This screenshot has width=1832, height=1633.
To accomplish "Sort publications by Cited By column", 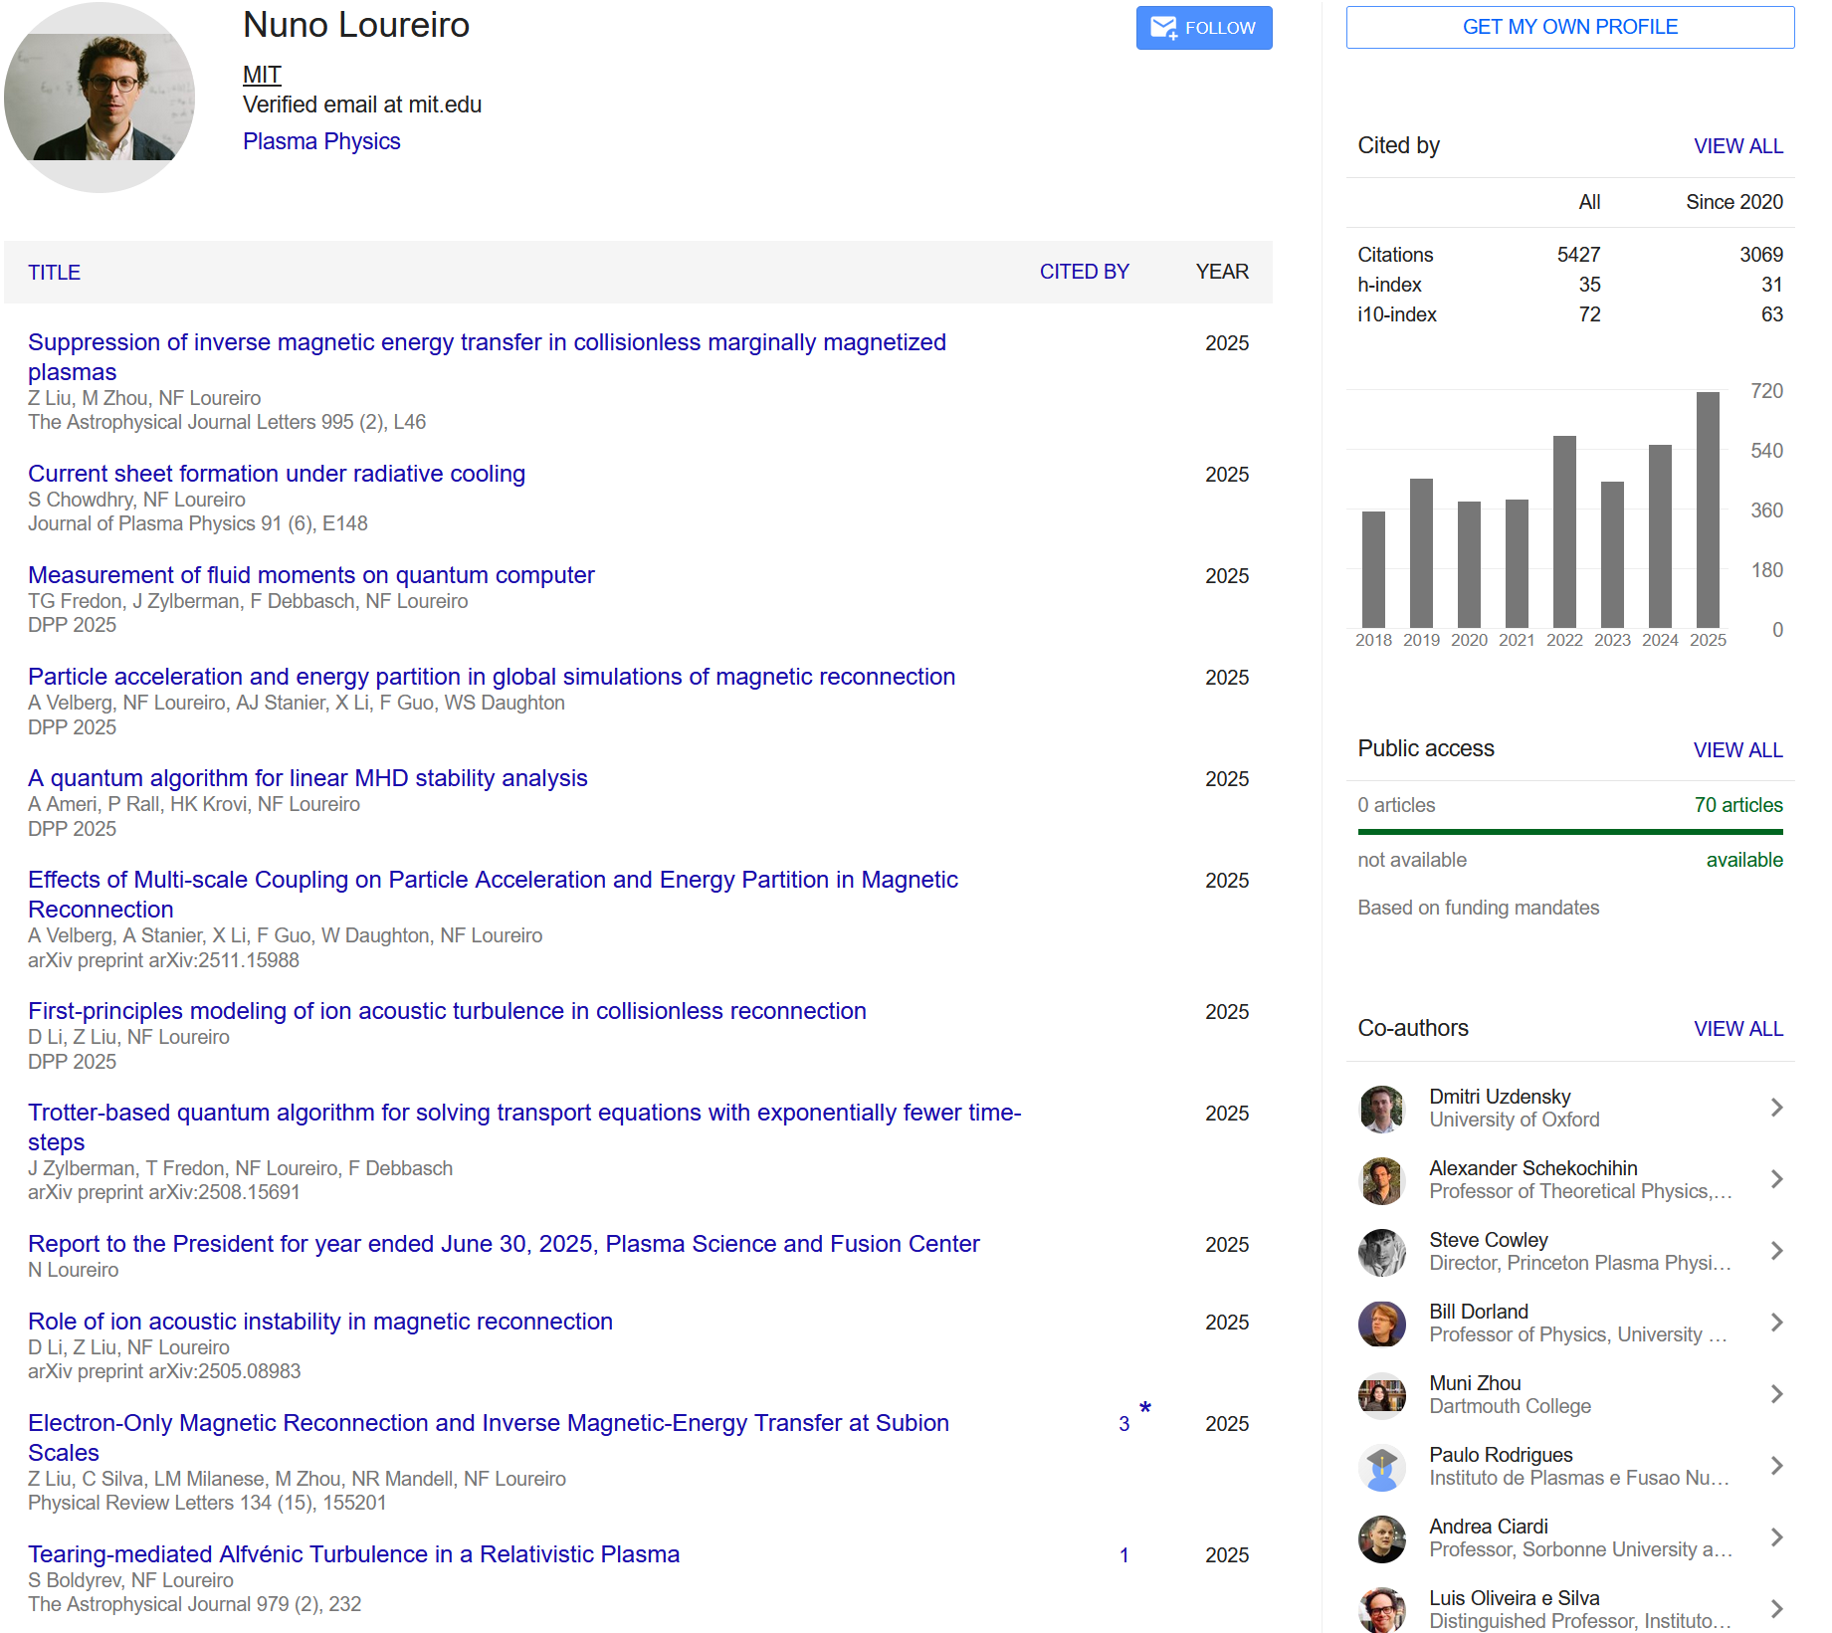I will point(1084,272).
